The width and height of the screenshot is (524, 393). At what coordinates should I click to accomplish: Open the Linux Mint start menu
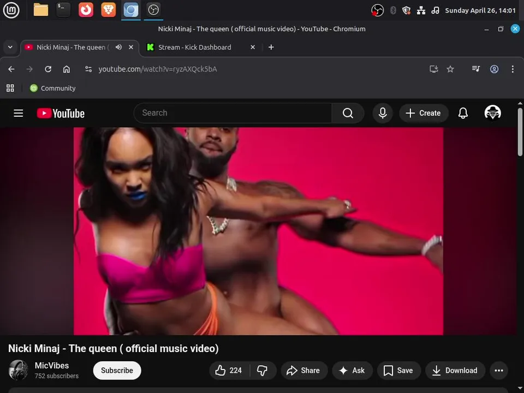click(x=11, y=10)
